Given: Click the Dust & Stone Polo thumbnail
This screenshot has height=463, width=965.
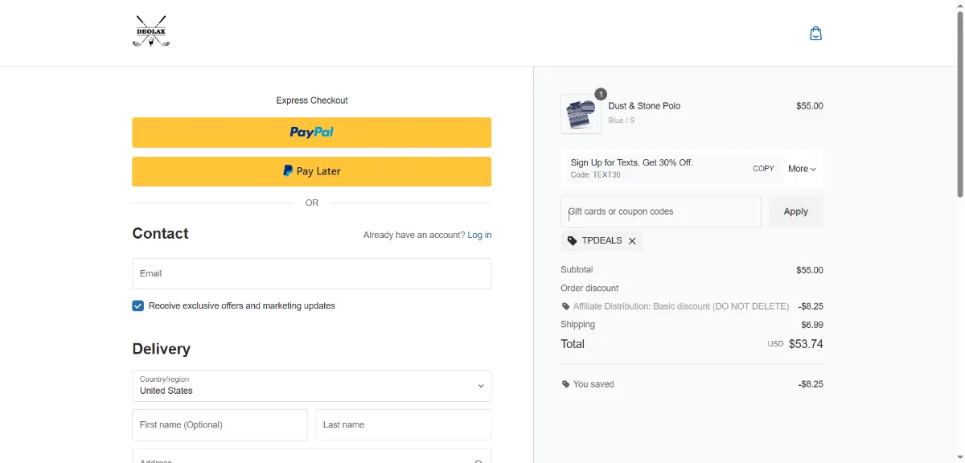Looking at the screenshot, I should (581, 114).
